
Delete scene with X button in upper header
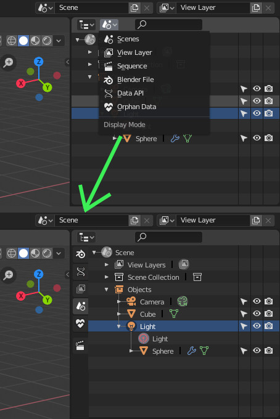click(147, 8)
